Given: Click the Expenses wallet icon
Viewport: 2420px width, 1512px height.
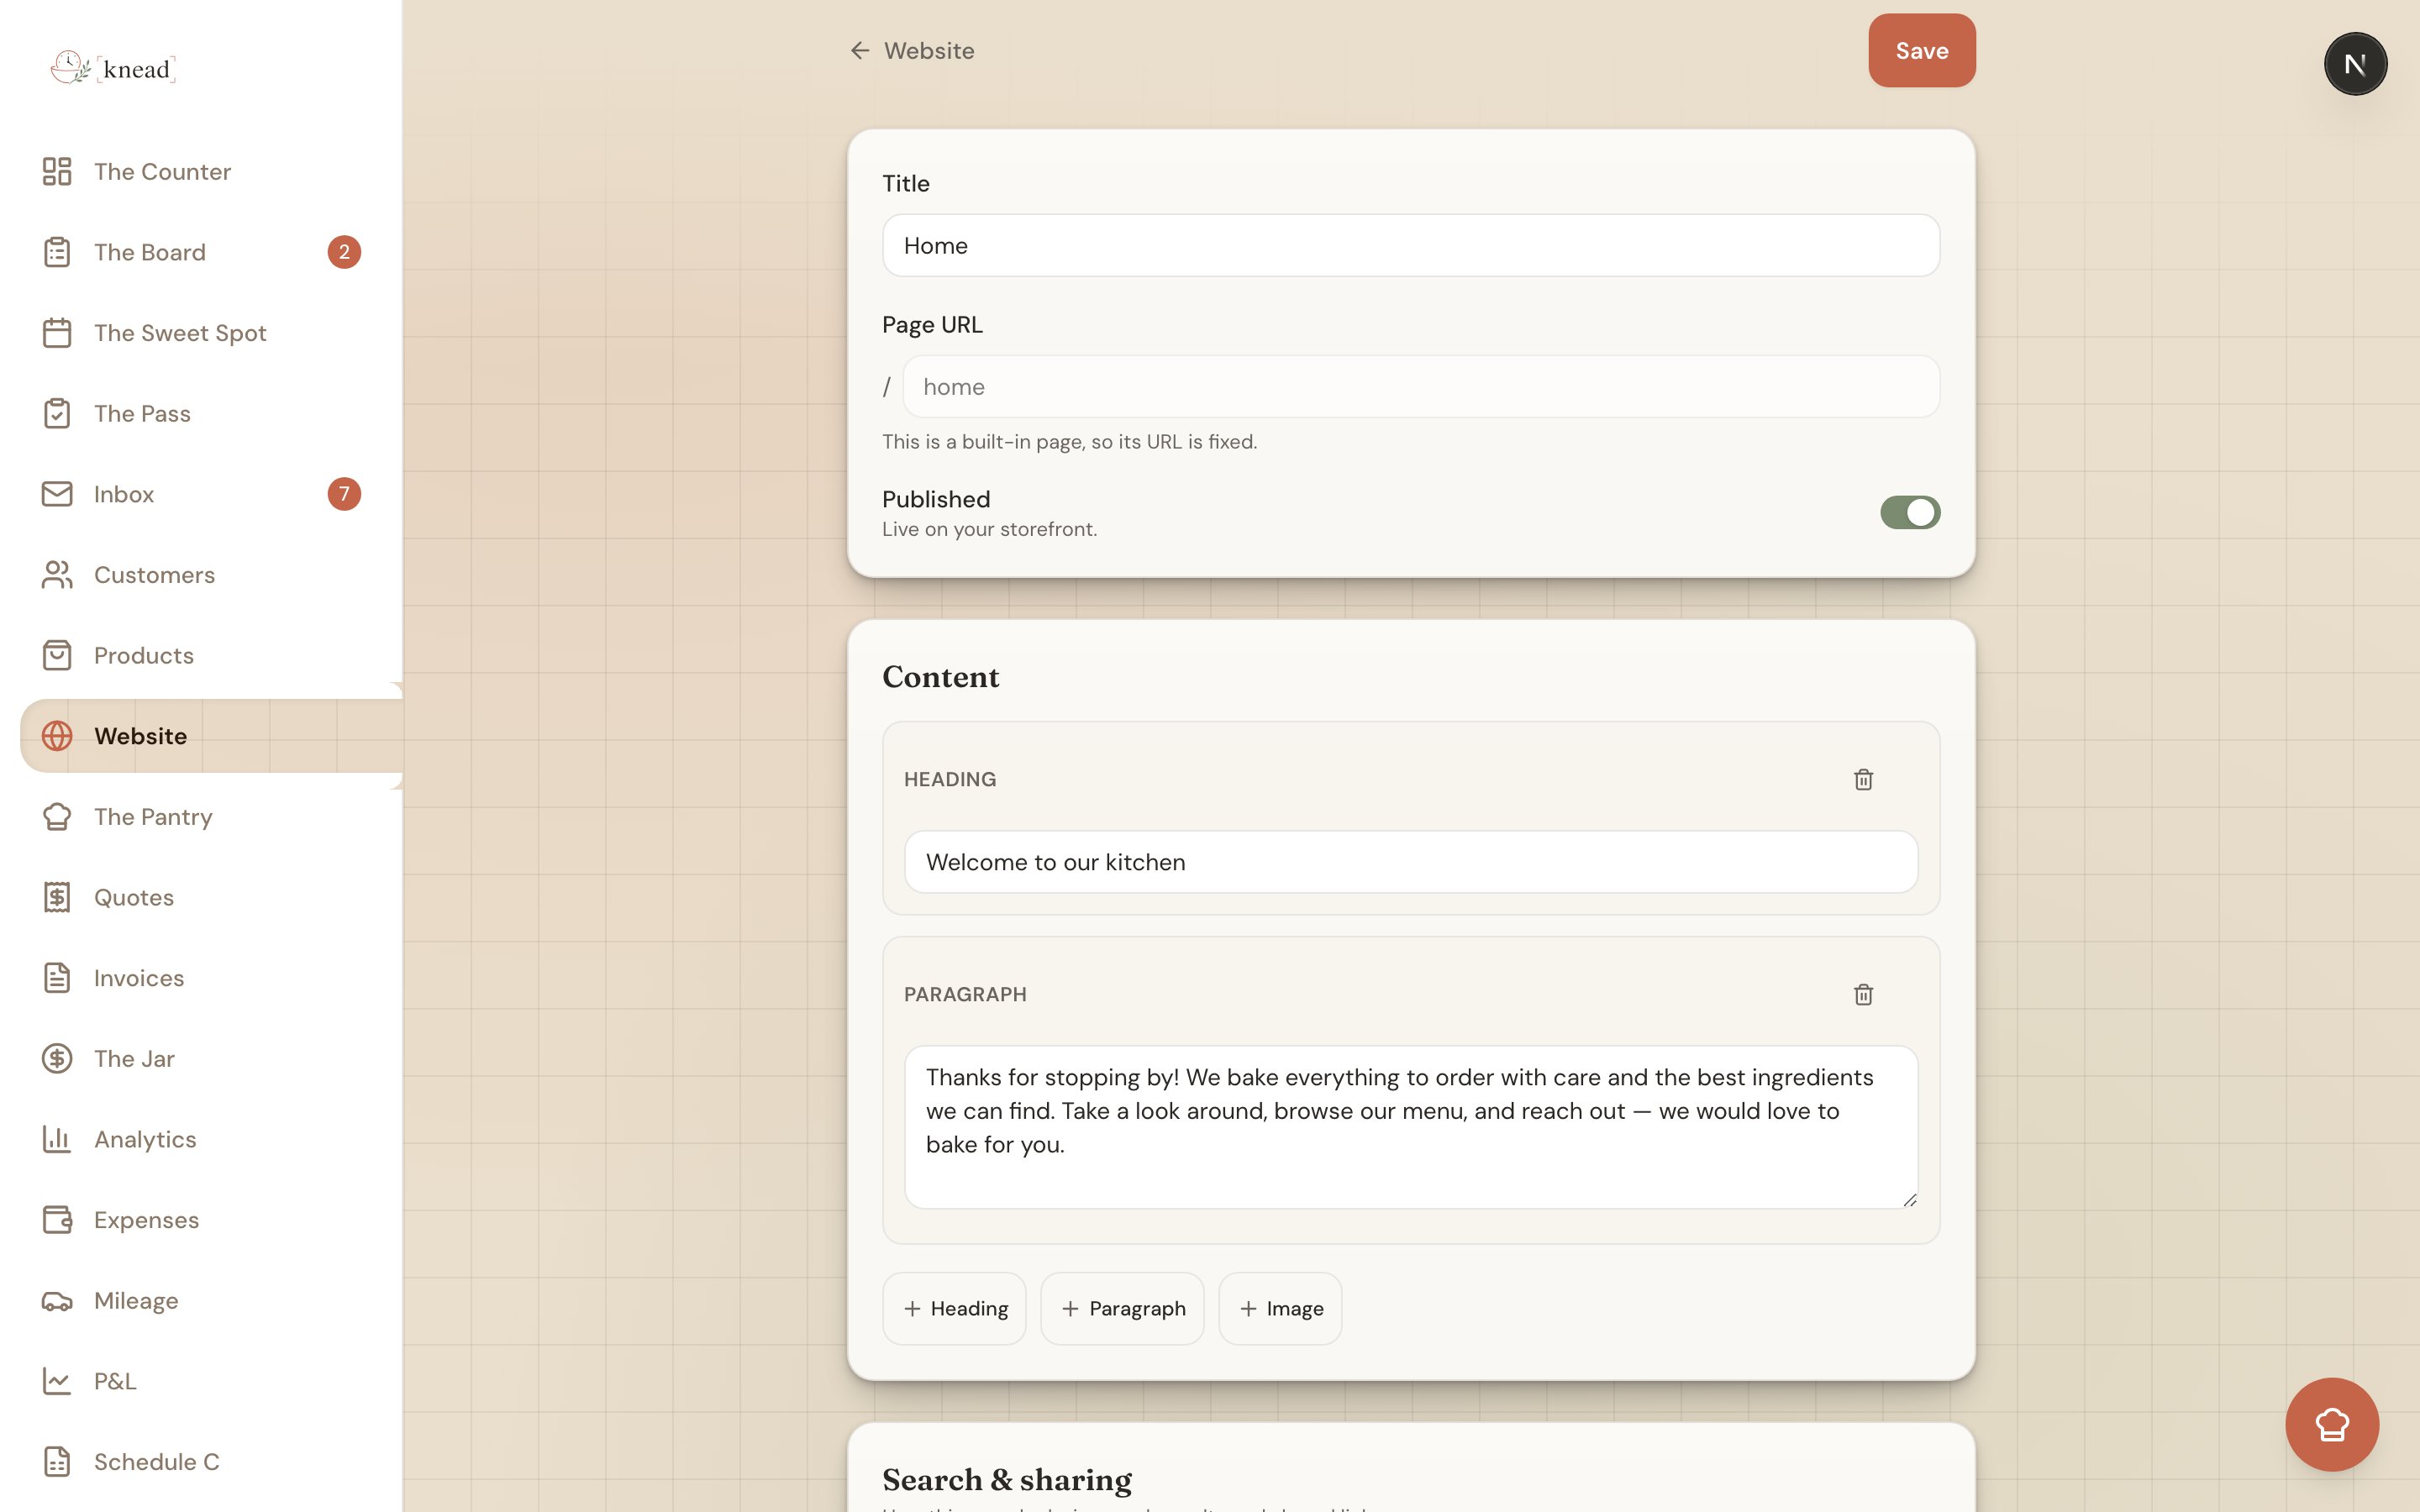Looking at the screenshot, I should point(57,1220).
